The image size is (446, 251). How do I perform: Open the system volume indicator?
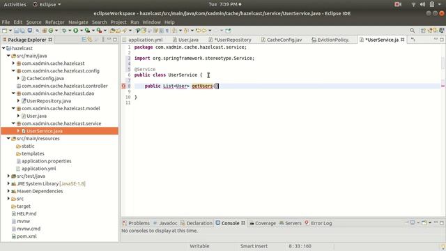click(422, 4)
